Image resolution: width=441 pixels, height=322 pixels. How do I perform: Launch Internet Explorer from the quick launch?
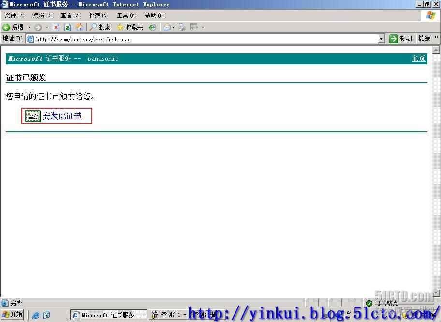tap(35, 315)
